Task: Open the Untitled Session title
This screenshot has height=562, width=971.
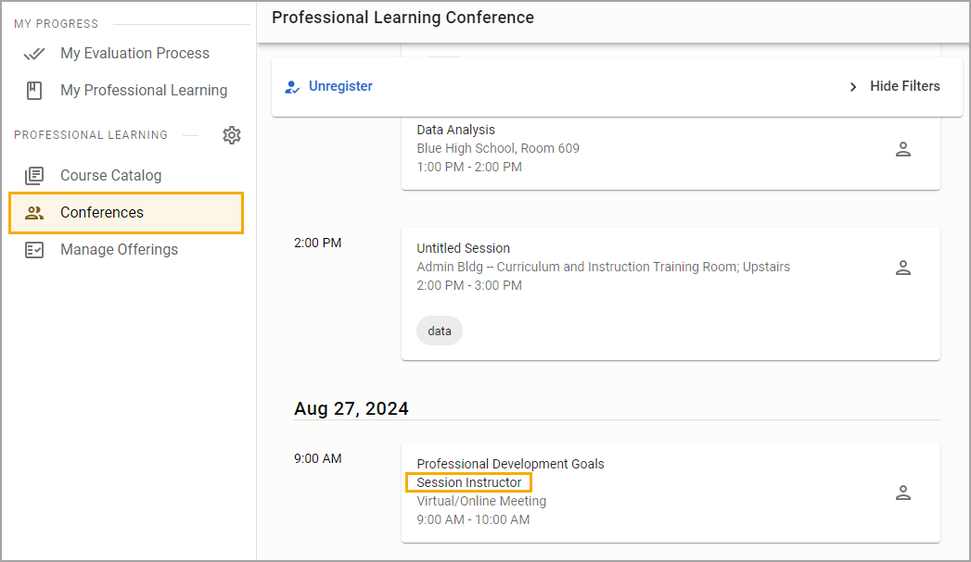Action: click(x=463, y=248)
